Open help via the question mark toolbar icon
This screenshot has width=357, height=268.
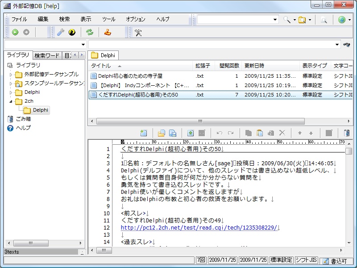point(72,32)
